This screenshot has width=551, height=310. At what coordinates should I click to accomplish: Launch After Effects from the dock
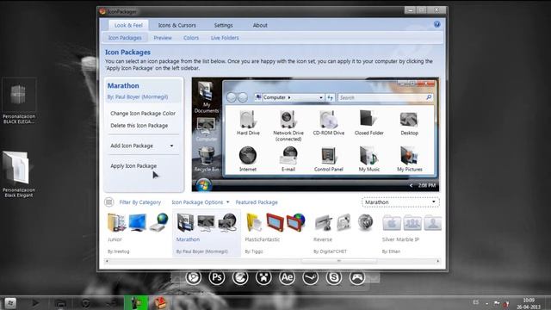click(x=287, y=277)
